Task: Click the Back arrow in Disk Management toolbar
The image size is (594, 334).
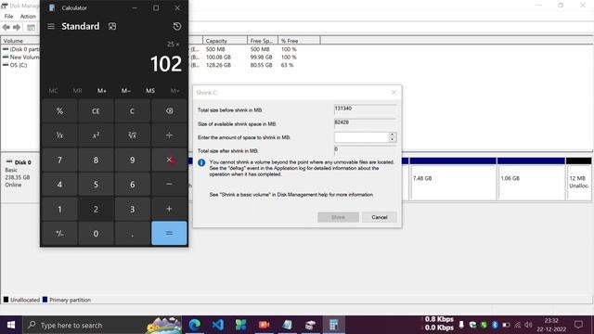Action: click(6, 27)
